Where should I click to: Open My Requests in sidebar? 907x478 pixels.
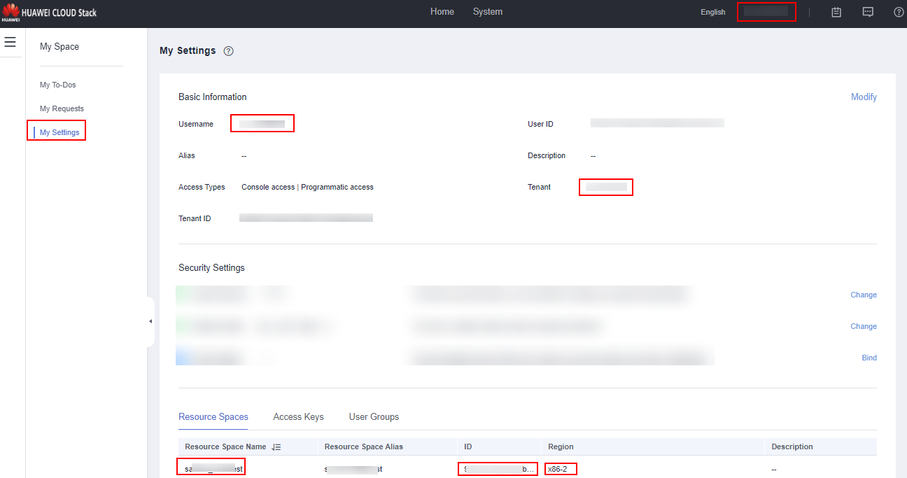[x=62, y=108]
